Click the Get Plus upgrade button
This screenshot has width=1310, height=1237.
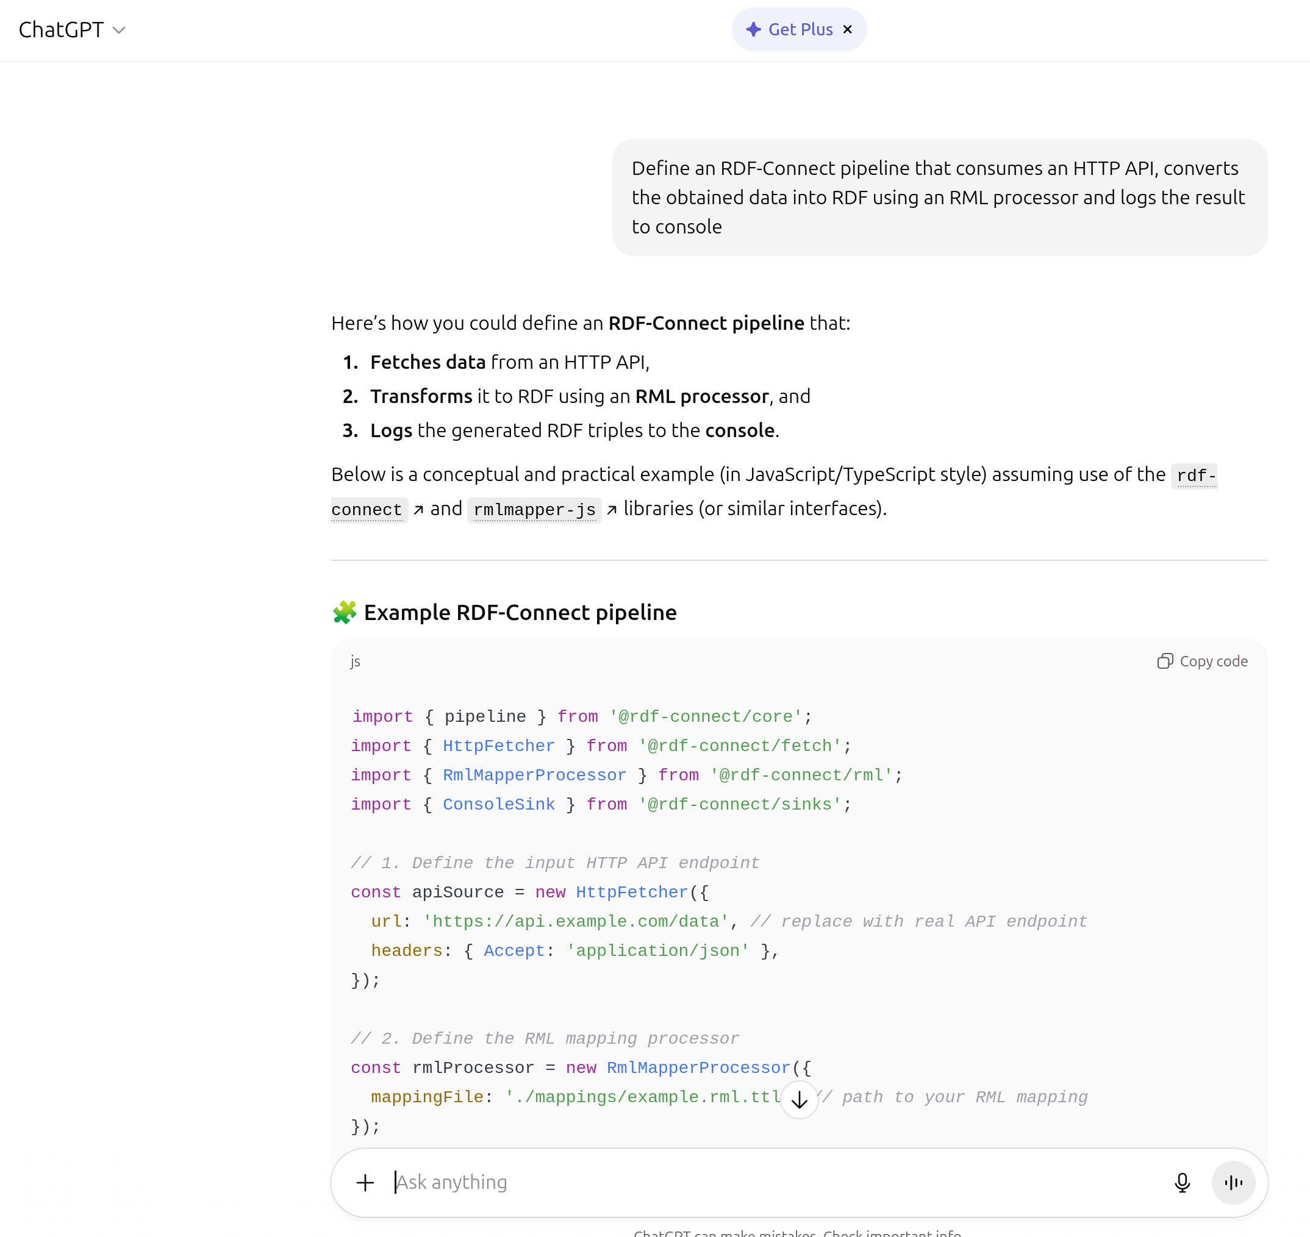799,29
